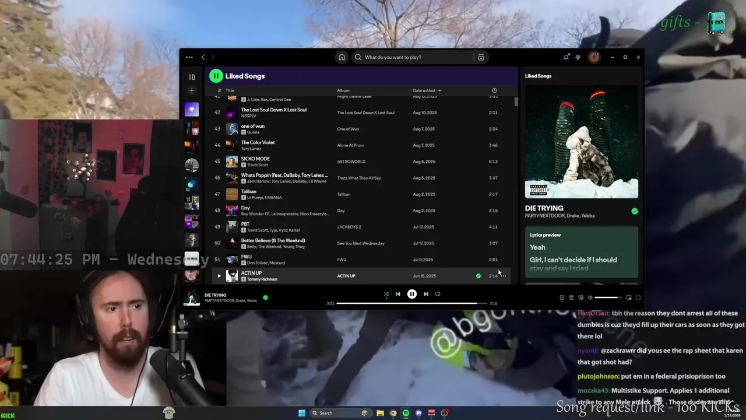Select the song Whats Poppin
The width and height of the screenshot is (746, 420).
(x=284, y=175)
